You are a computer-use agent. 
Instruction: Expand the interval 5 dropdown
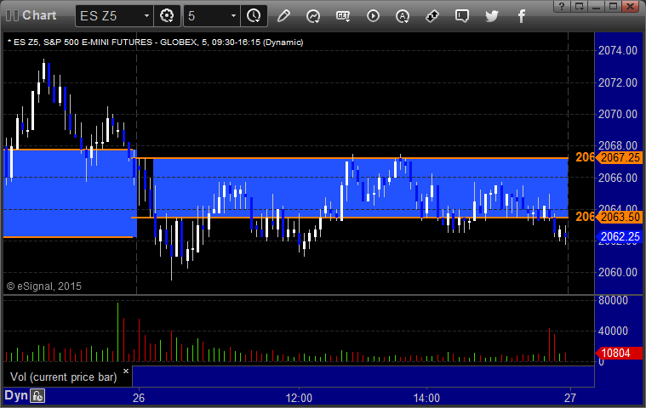click(233, 16)
